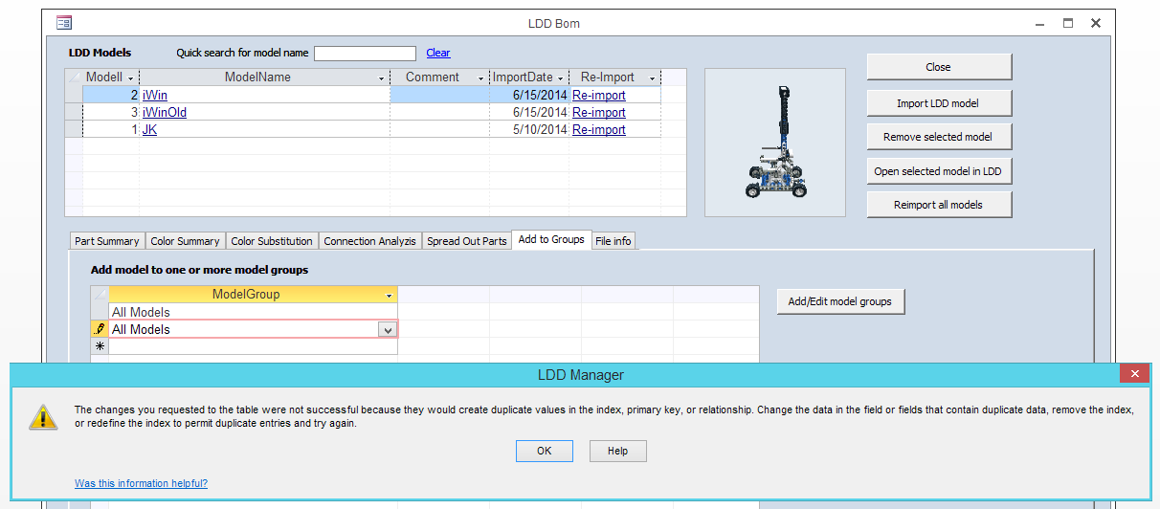
Task: Click the robot model preview image
Action: pyautogui.click(x=775, y=143)
